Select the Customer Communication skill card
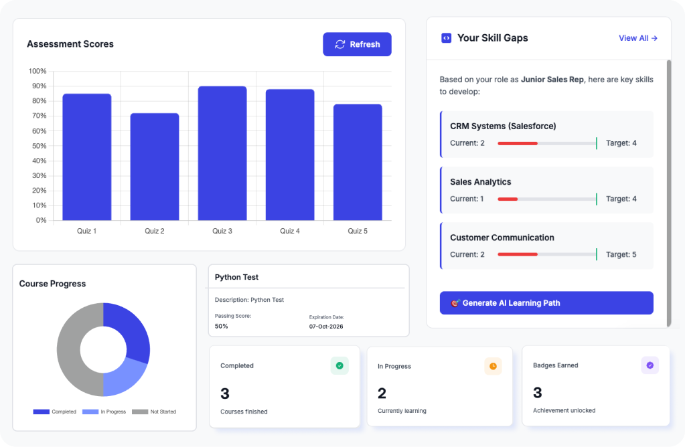685x447 pixels. pos(546,246)
